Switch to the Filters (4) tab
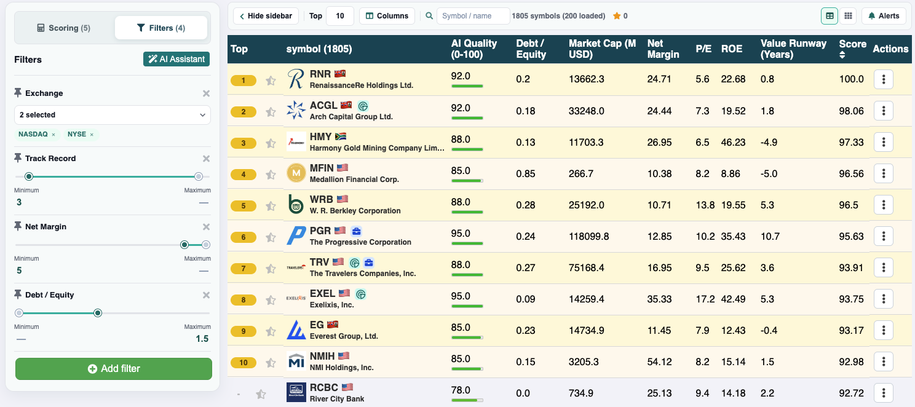 click(x=161, y=28)
